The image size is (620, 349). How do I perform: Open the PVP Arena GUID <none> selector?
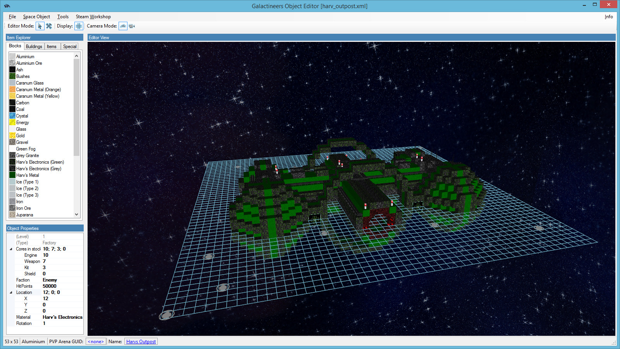pos(95,341)
